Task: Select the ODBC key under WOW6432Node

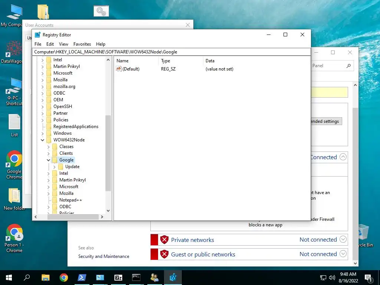Action: pyautogui.click(x=65, y=207)
